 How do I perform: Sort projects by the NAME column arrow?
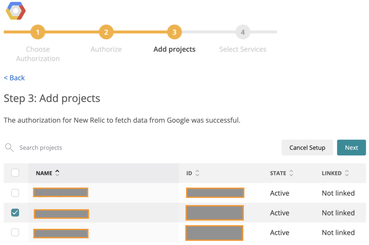[x=57, y=173]
